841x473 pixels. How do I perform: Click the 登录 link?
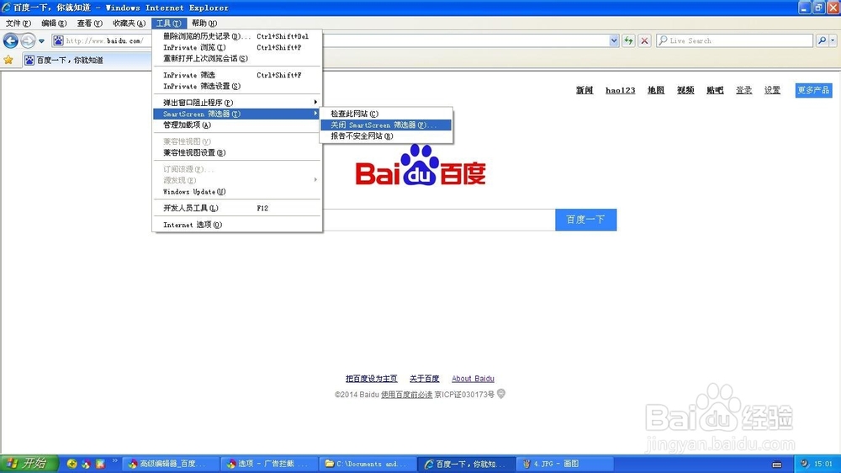(x=744, y=90)
